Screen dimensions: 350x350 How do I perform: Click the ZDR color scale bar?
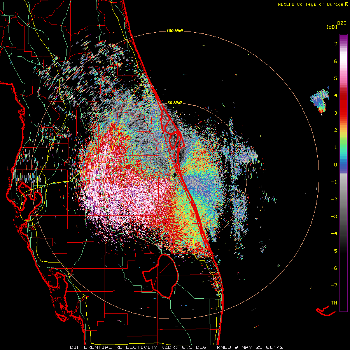(343, 173)
